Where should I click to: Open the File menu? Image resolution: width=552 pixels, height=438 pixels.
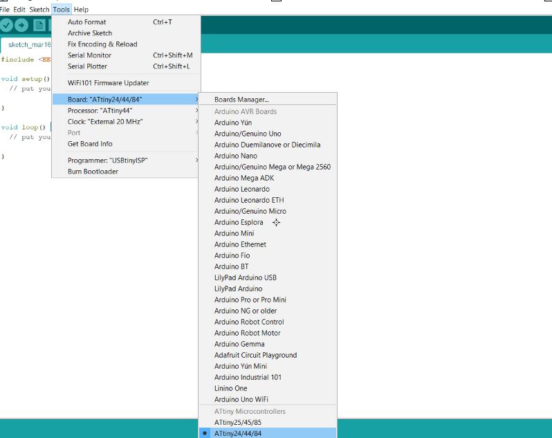pos(5,10)
